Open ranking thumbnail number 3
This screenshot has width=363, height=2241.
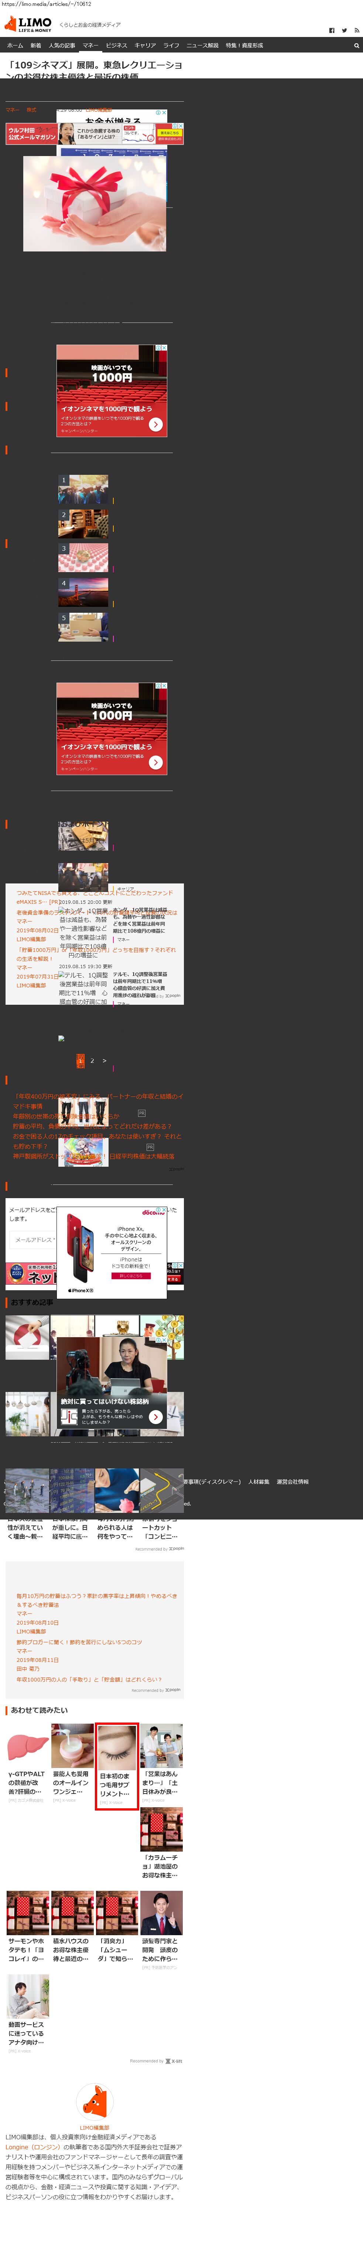point(83,558)
